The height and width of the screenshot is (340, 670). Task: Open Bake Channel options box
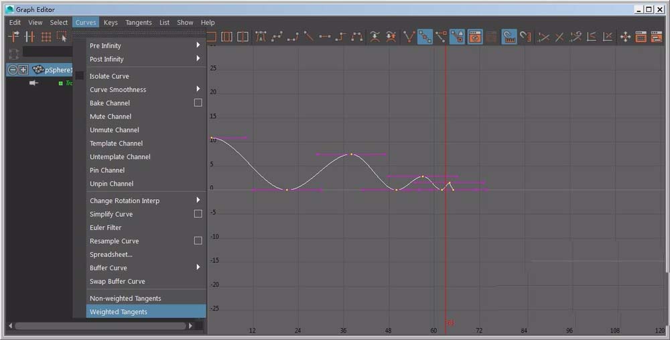(x=198, y=103)
